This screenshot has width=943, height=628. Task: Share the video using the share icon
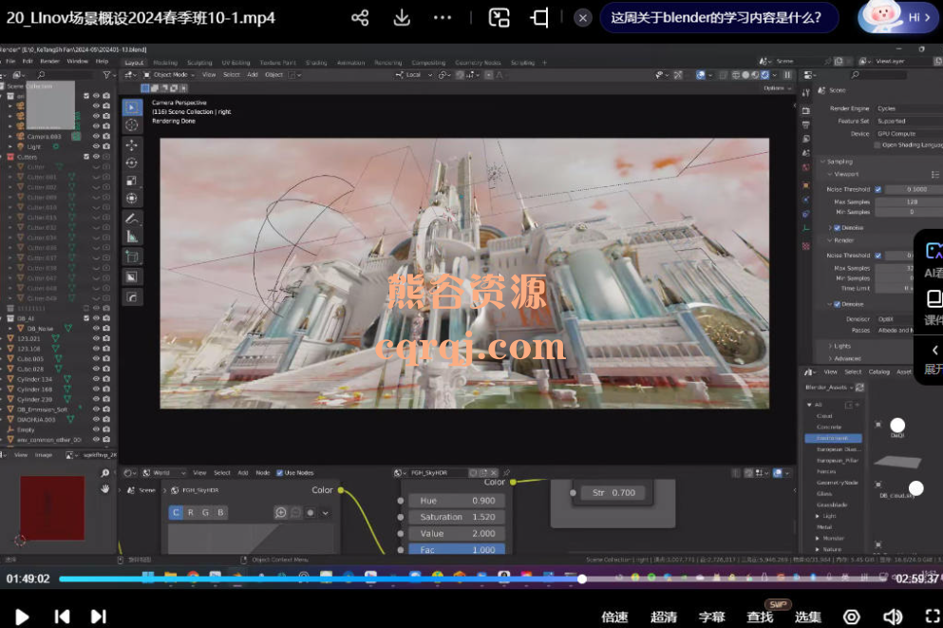(x=360, y=18)
